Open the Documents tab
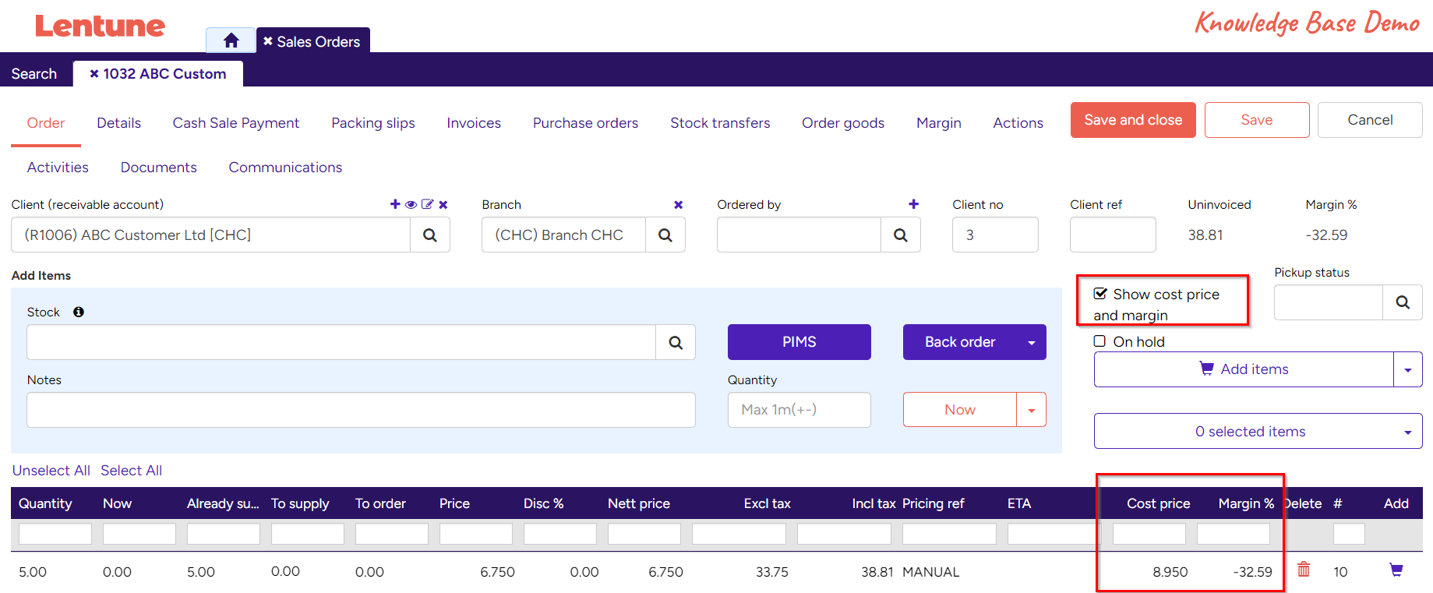The width and height of the screenshot is (1433, 593). (x=159, y=168)
